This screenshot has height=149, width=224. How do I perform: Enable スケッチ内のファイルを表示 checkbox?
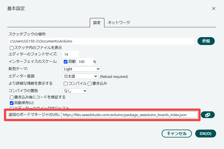click(x=12, y=48)
